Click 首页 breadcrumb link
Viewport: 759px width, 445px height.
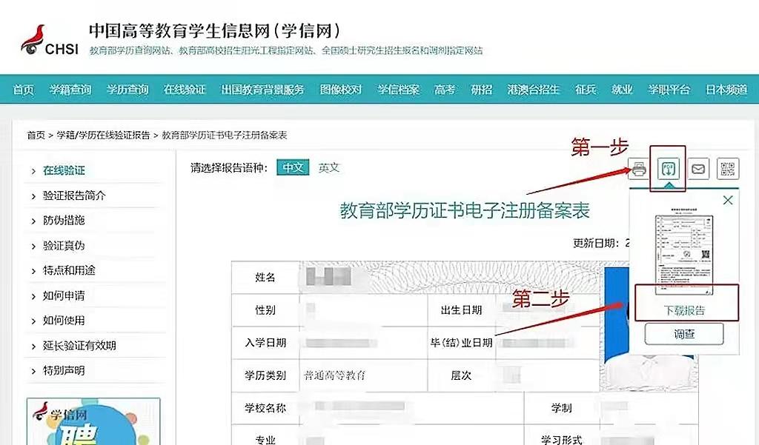[x=36, y=135]
